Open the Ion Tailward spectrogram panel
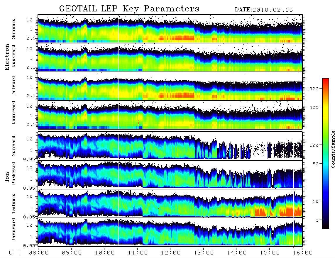The image size is (335, 258). 170,203
